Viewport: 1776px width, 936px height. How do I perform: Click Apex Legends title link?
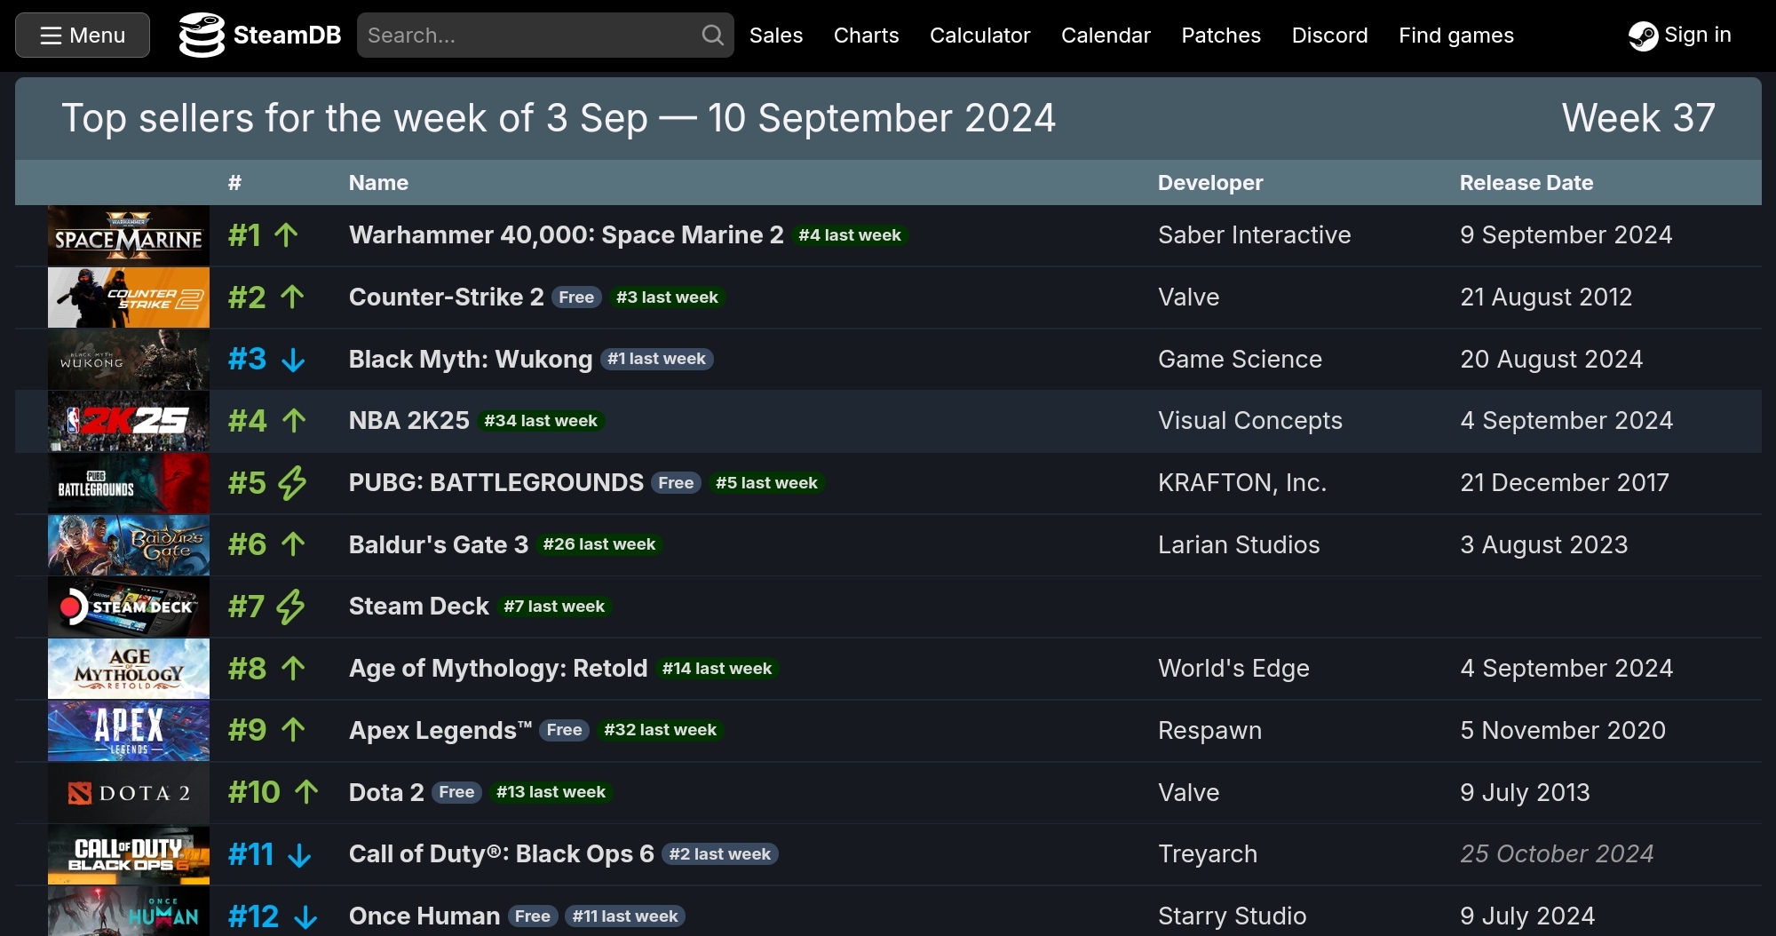(x=440, y=731)
